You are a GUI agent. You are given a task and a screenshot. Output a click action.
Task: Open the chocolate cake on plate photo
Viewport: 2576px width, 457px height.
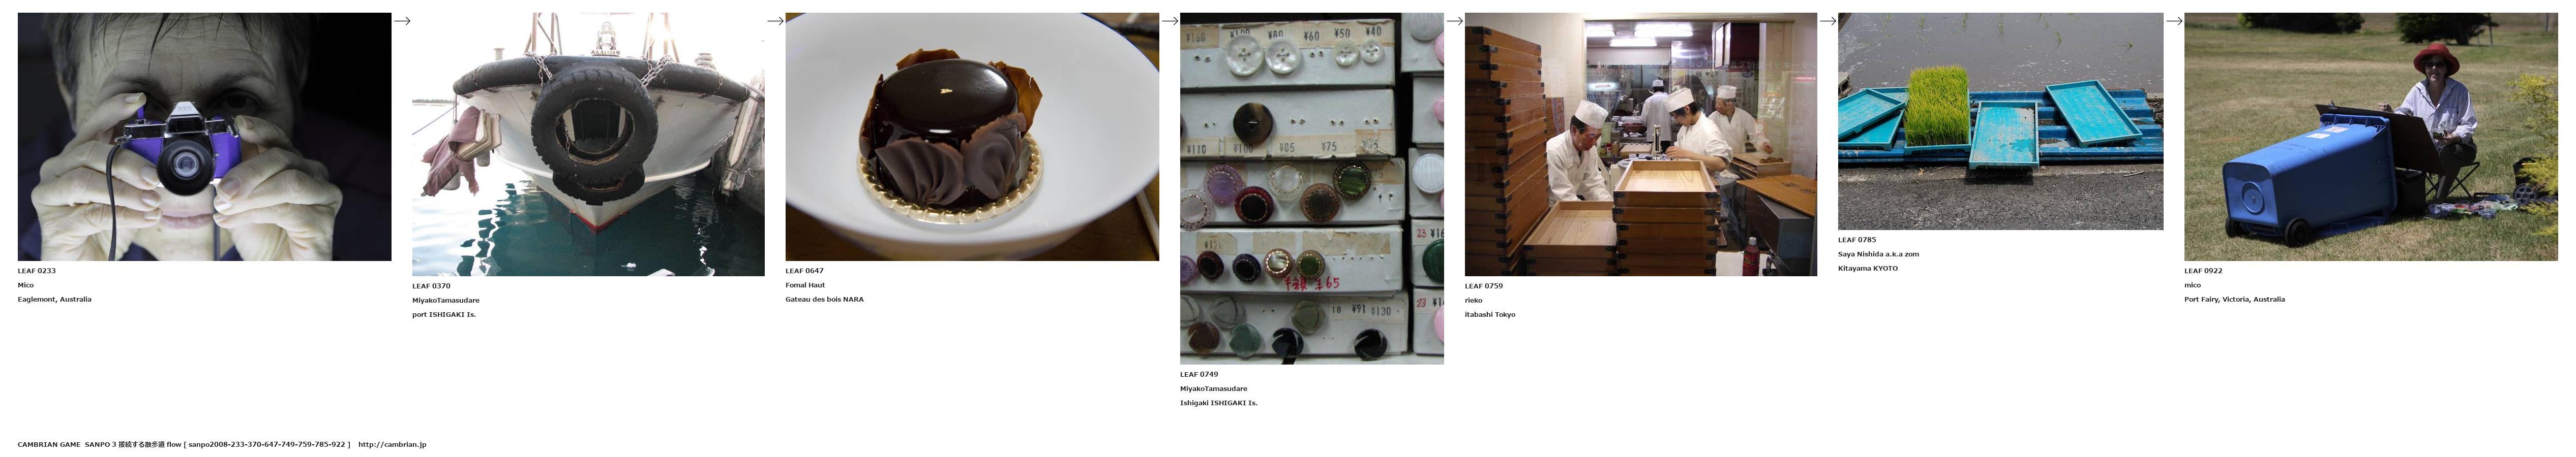pyautogui.click(x=972, y=137)
